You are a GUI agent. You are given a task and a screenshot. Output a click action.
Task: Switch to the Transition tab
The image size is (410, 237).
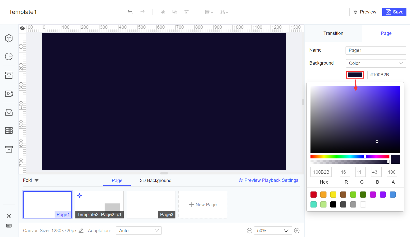333,33
